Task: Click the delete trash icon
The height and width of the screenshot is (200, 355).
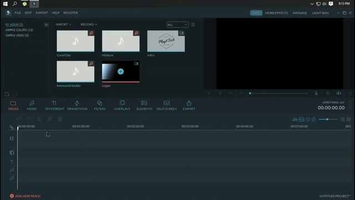Action: click(60, 119)
